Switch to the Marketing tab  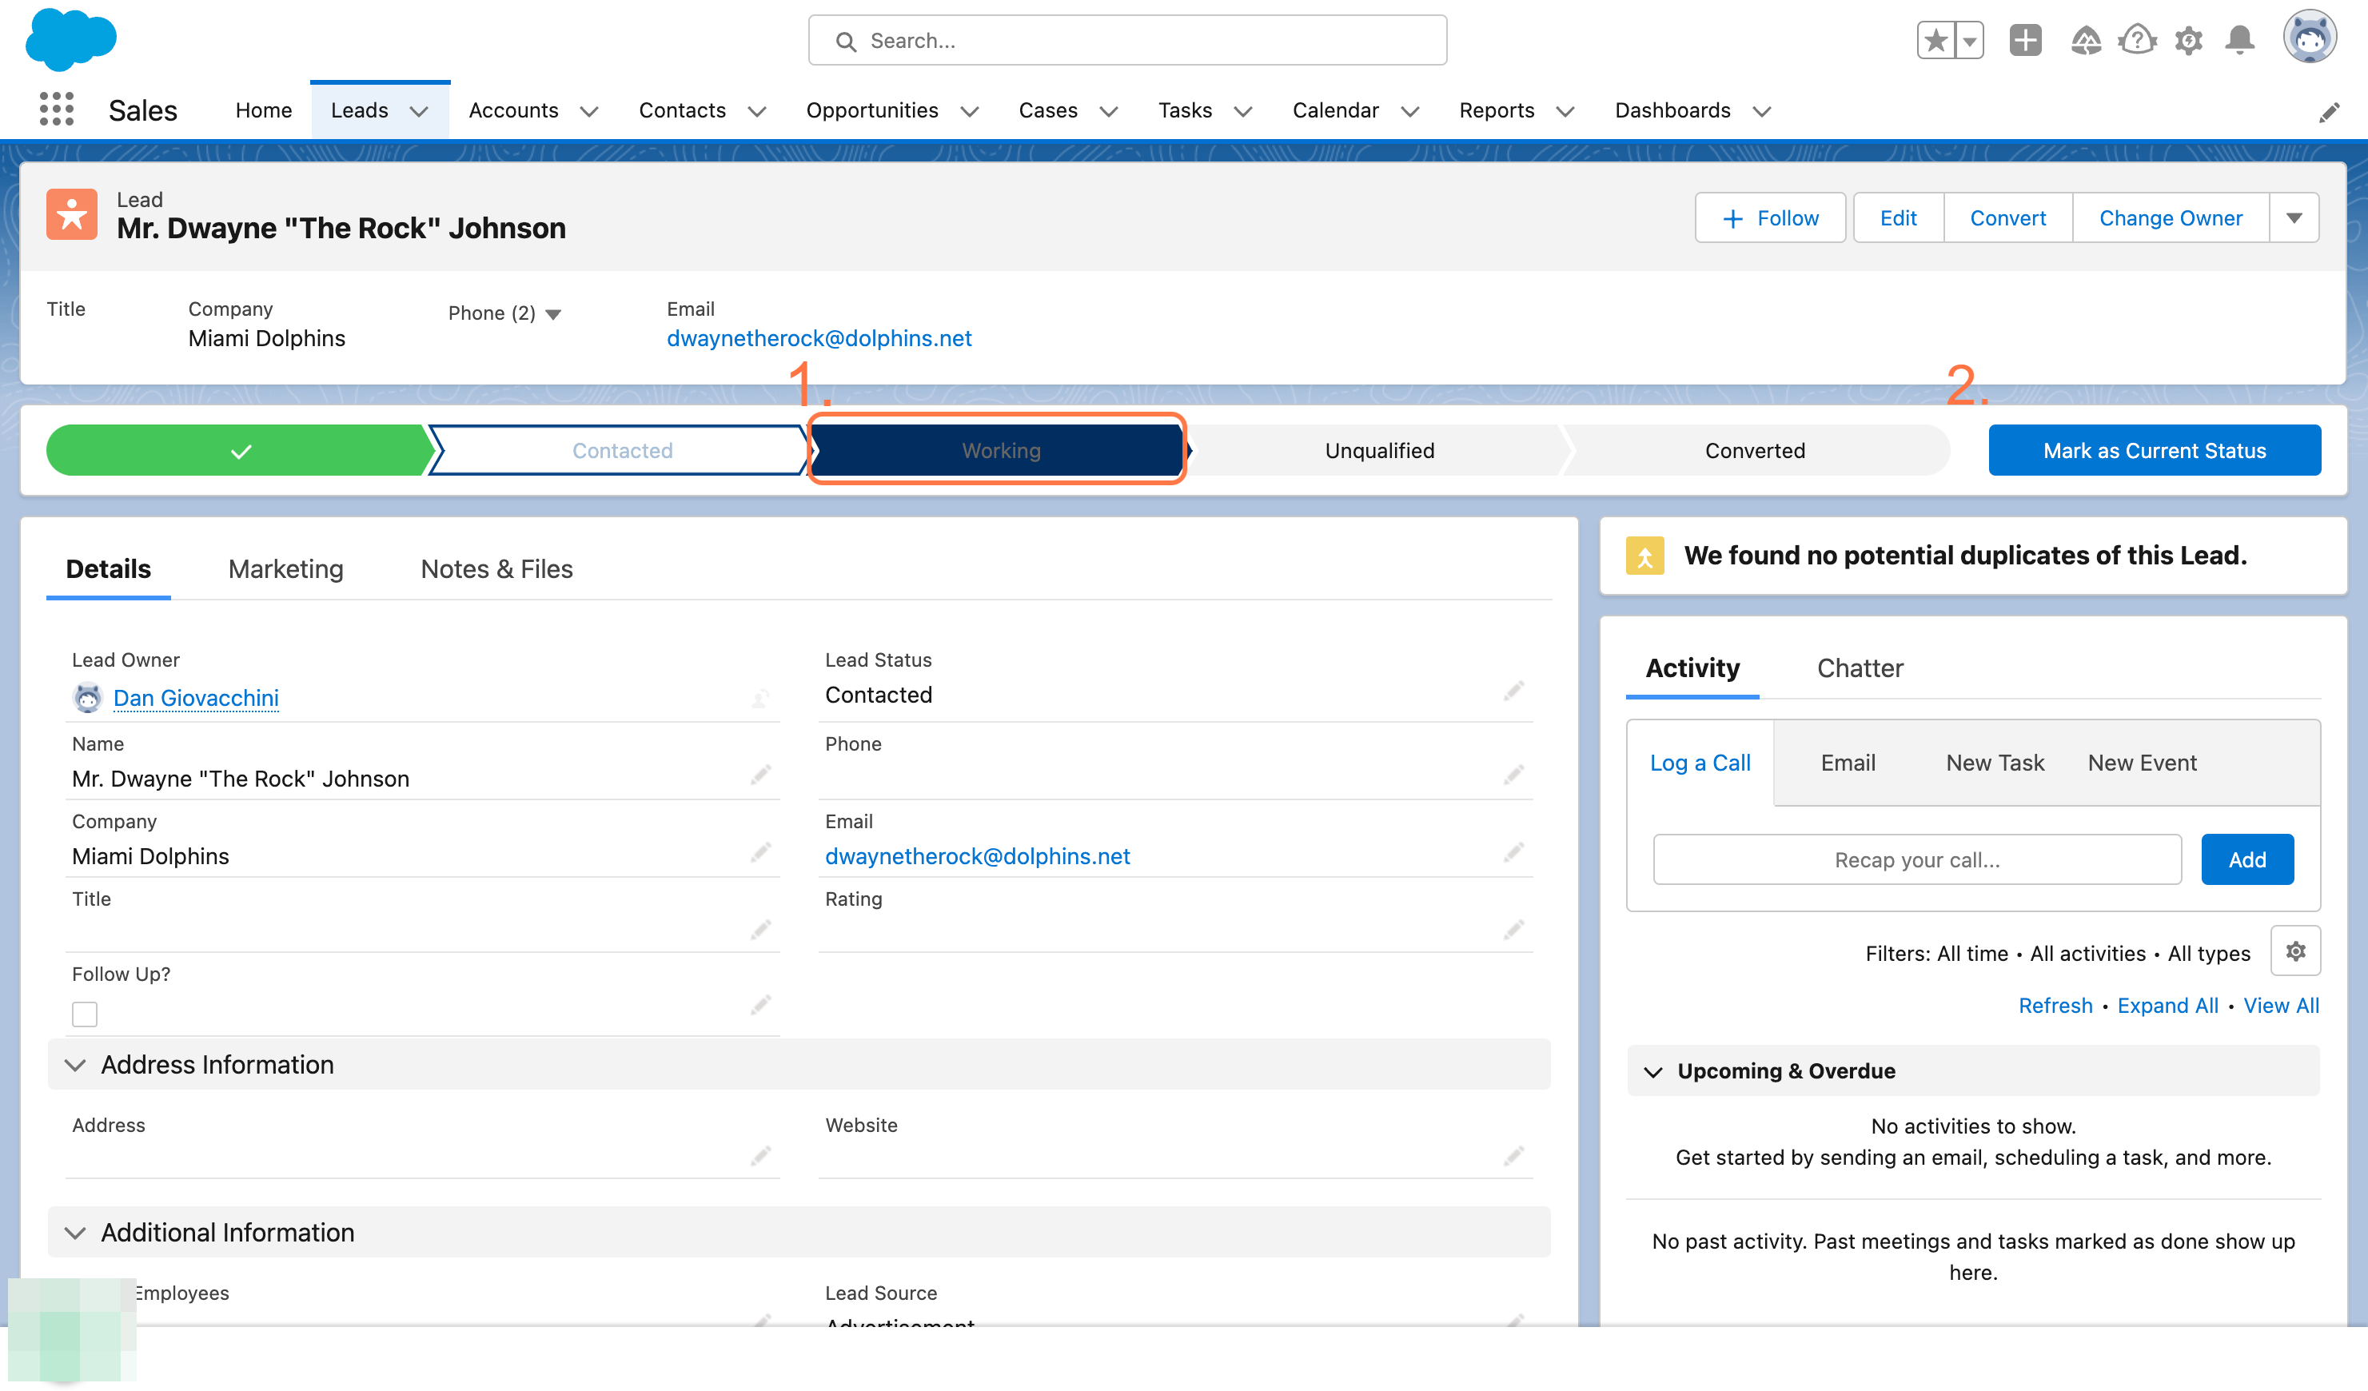[x=285, y=568]
